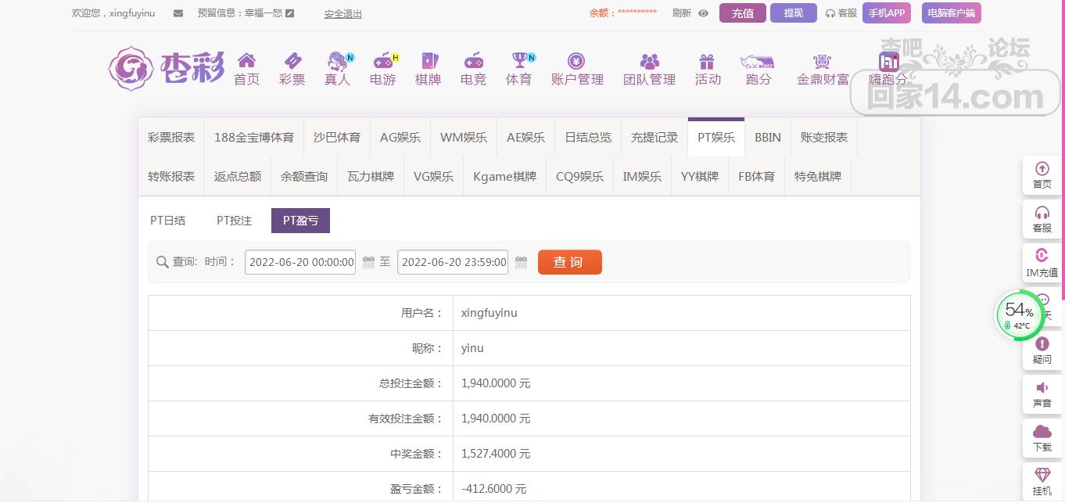
Task: Open the lottery (彩票) nav icon
Action: point(292,61)
